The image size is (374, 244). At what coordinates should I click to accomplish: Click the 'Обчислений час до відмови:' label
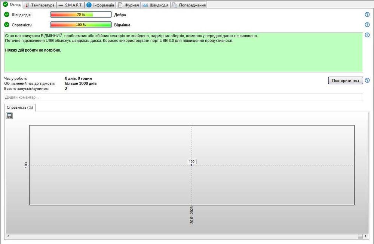pos(29,84)
